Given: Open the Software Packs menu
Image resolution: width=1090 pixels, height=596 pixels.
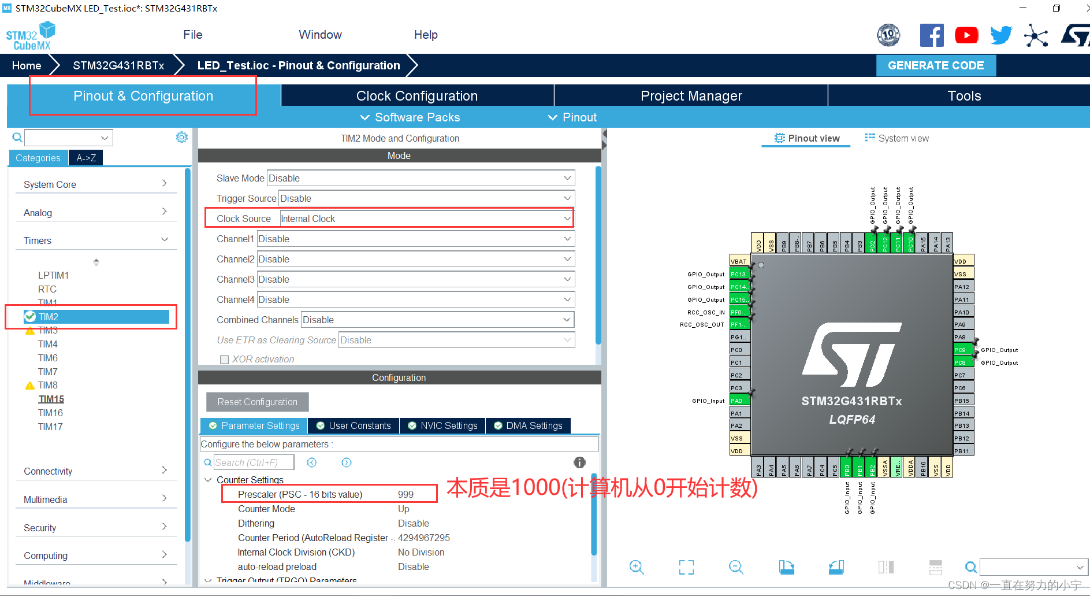Looking at the screenshot, I should (x=410, y=117).
